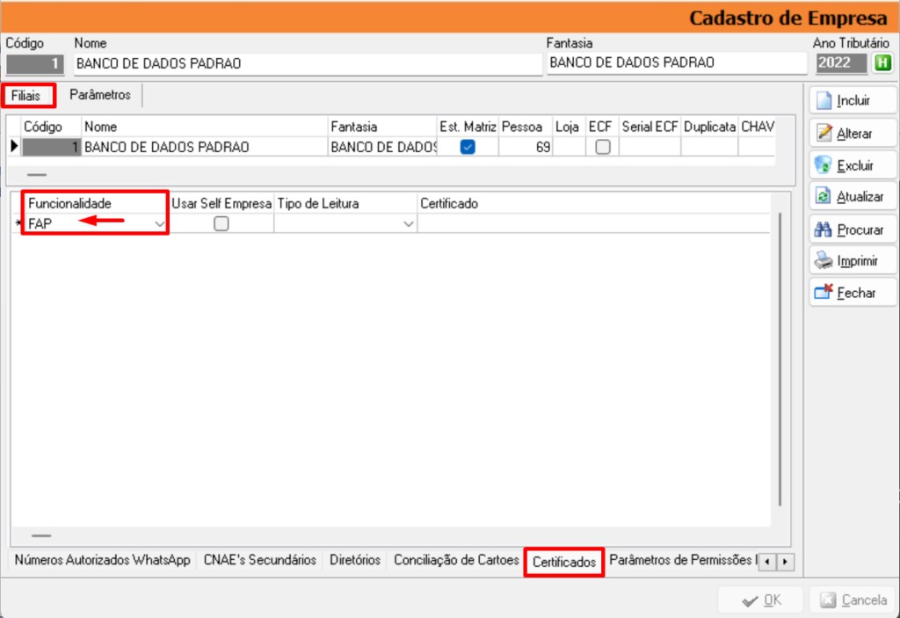
Task: Click the Incluir new document icon
Action: click(x=824, y=100)
